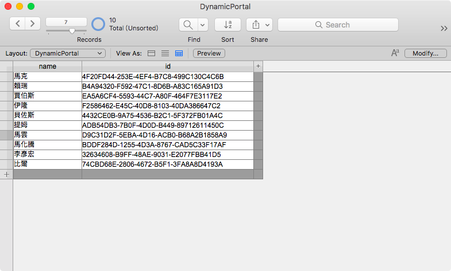Screen dimensions: 451x271
Task: Select the name cell 貝佐斯
Action: (x=48, y=116)
